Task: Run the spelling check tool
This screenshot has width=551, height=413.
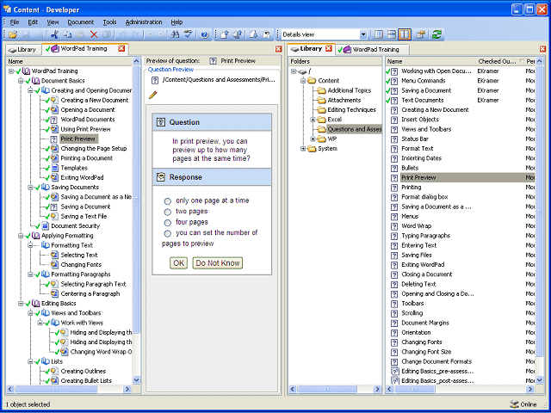Action: click(x=189, y=34)
